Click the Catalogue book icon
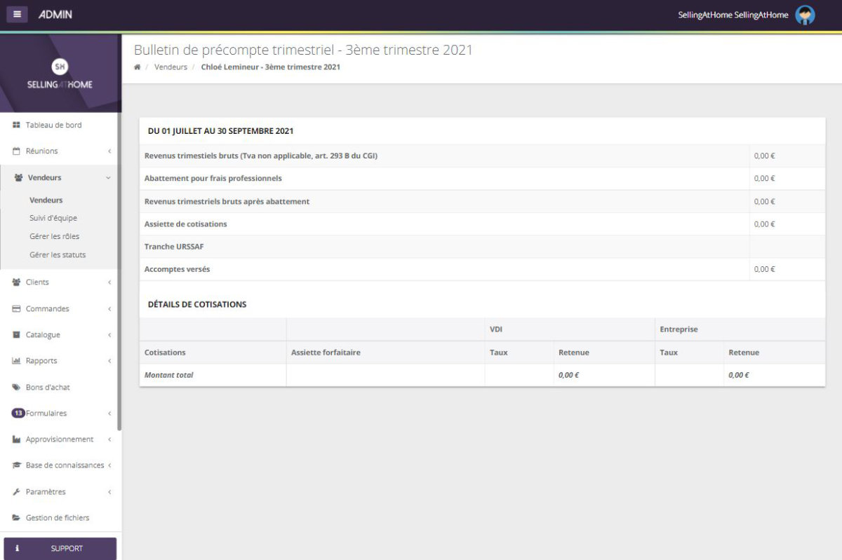This screenshot has width=842, height=560. (16, 335)
